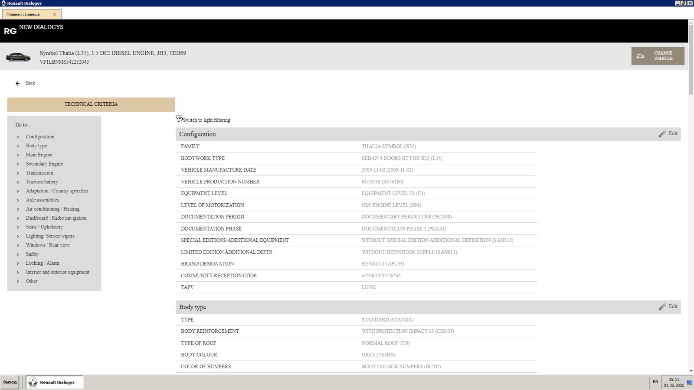Screen dimensions: 694x390
Task: Go to Dashboard / Radio navigation section
Action: point(56,218)
